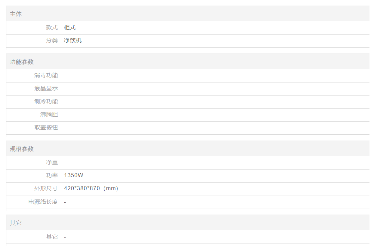
Task: Click the 规格参数 section header
Action: (x=22, y=149)
